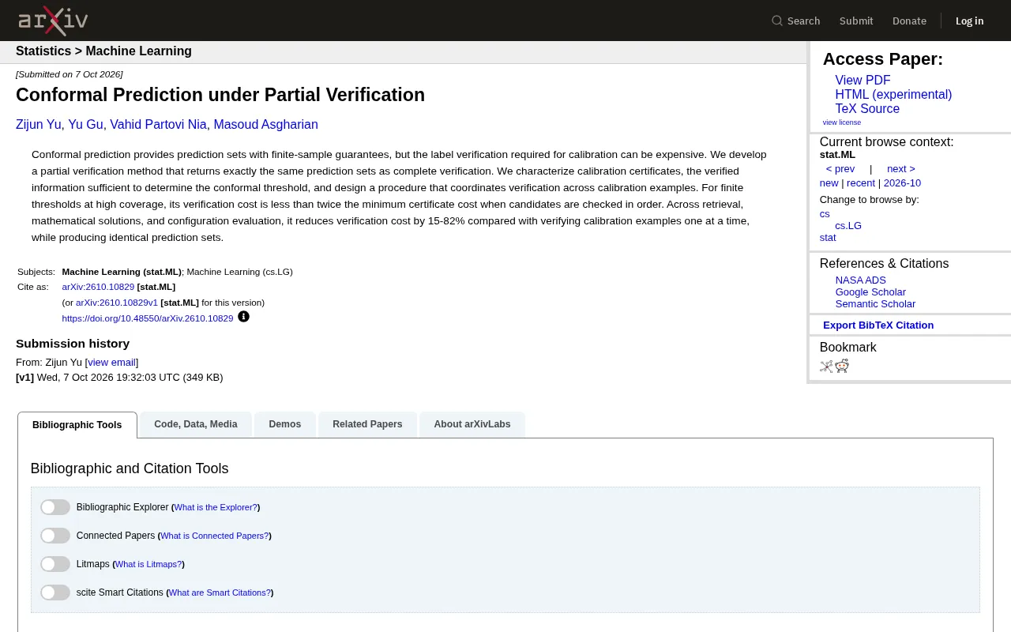The image size is (1011, 632).
Task: Open Google Scholar reference link
Action: click(x=870, y=292)
